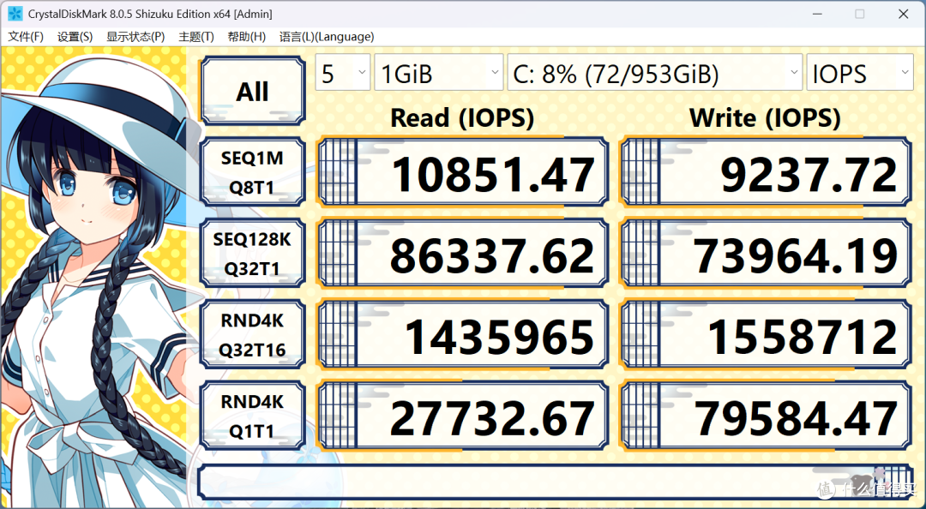
Task: Open the 帮助(H) menu
Action: pyautogui.click(x=246, y=37)
